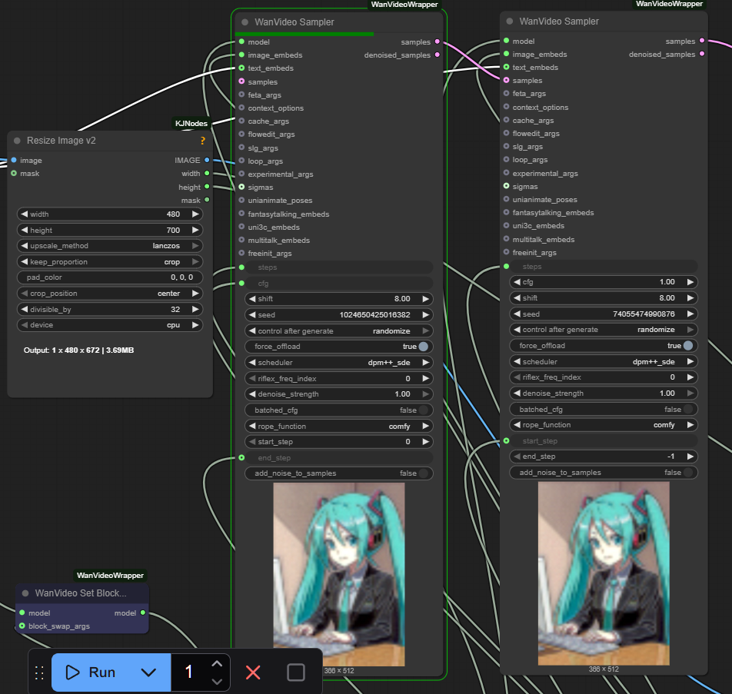Open scheduler dropdown in right WanVideo Sampler

pos(604,362)
